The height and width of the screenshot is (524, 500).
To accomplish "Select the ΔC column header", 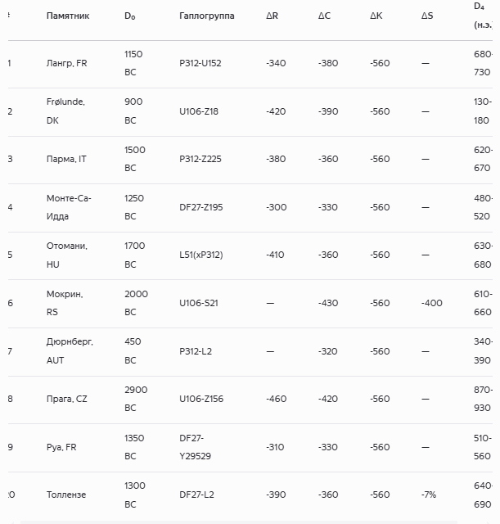I will 325,16.
